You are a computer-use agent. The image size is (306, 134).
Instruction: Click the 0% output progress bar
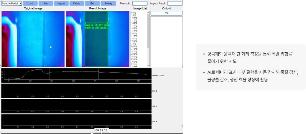[166, 13]
